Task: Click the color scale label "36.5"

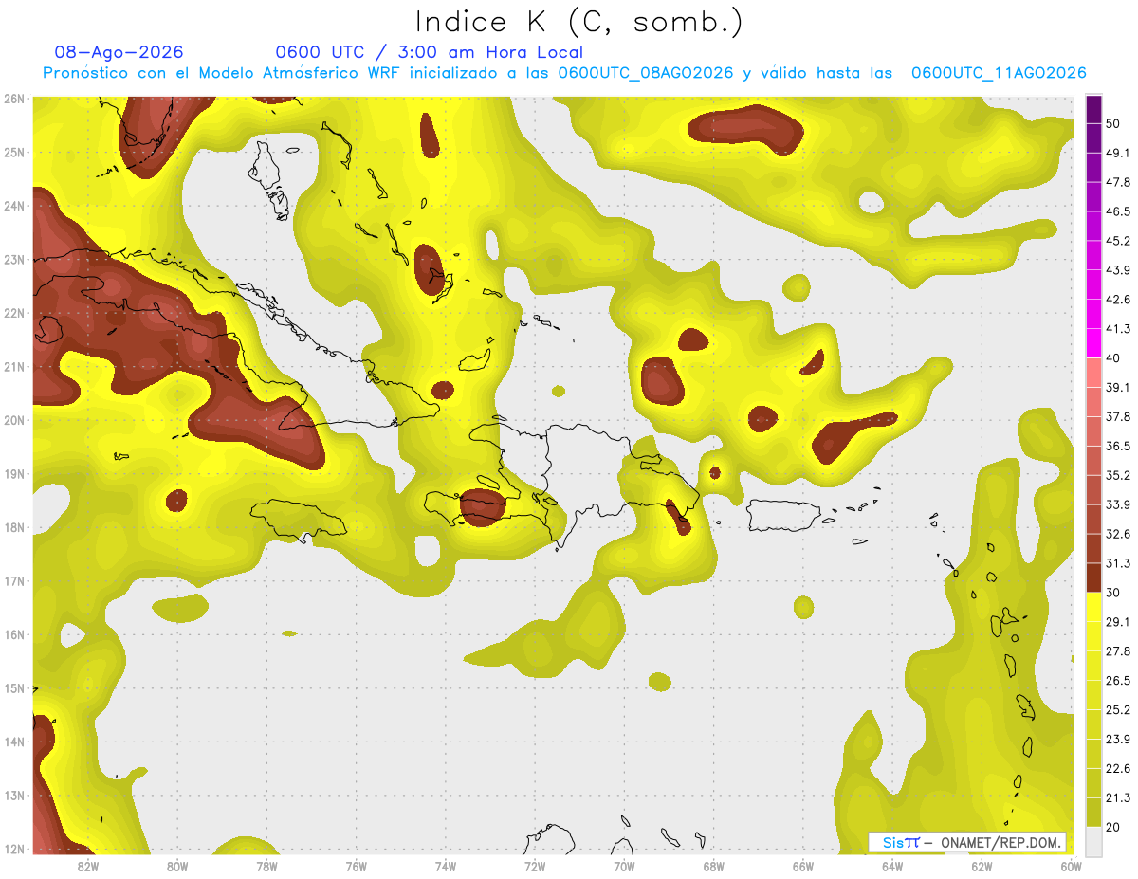Action: 1118,446
